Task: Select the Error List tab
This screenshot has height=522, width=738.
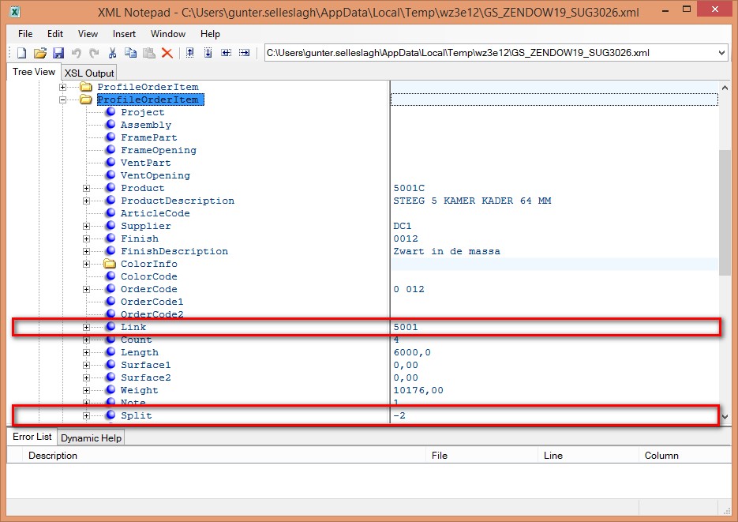Action: coord(32,437)
